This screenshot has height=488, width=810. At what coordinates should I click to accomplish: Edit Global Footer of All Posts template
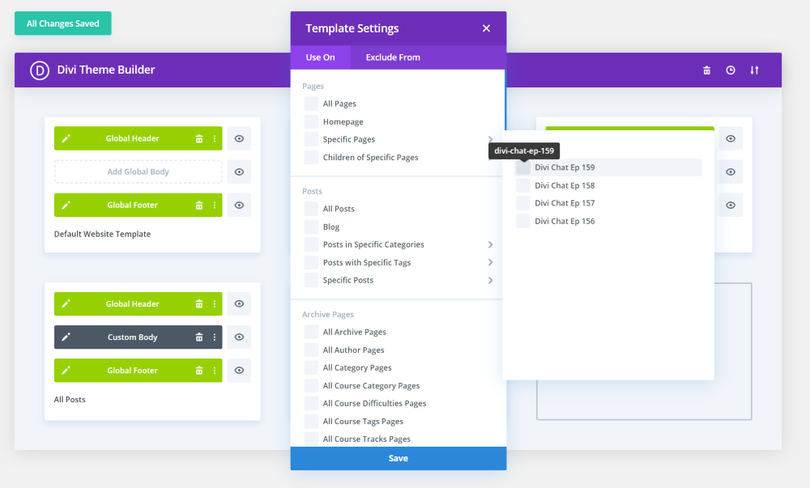click(x=66, y=371)
